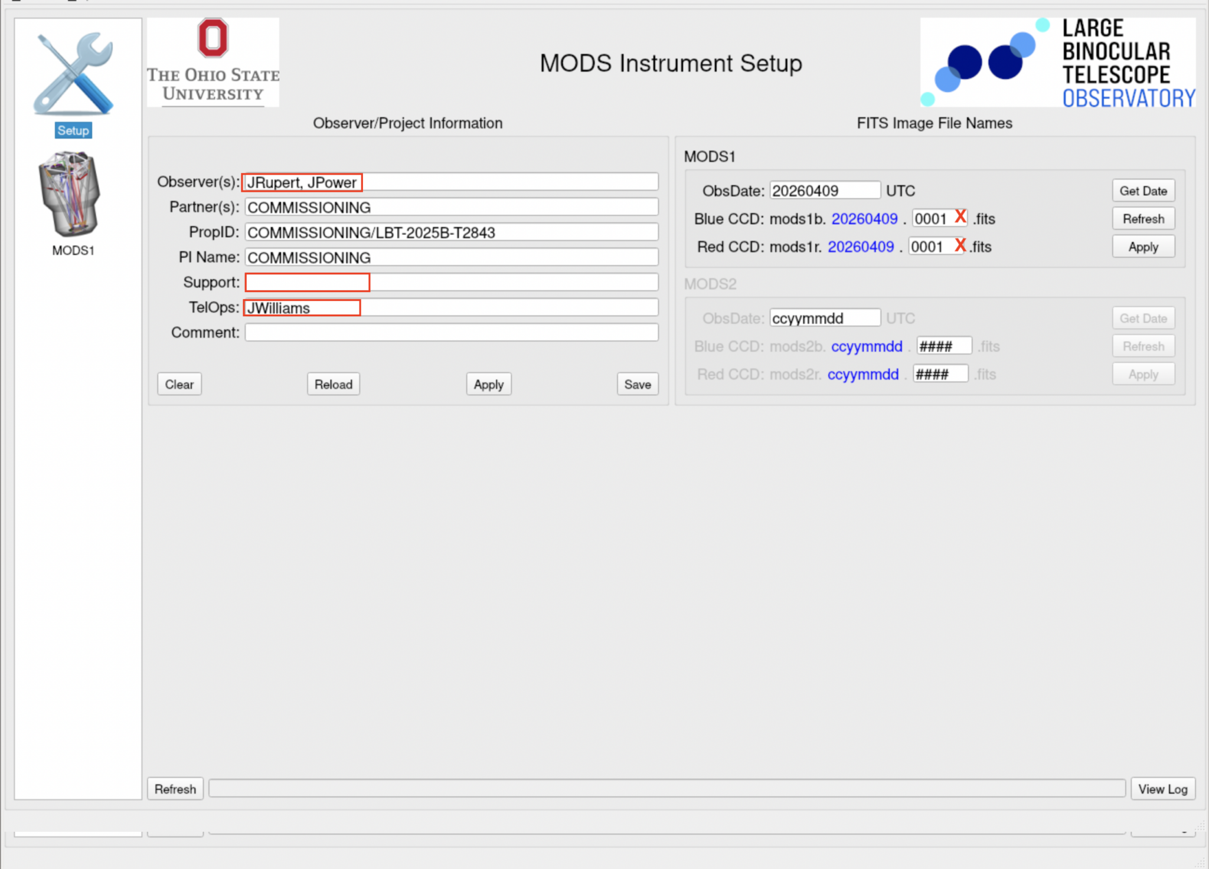Focus the Comment text field
Viewport: 1209px width, 869px height.
pyautogui.click(x=451, y=333)
